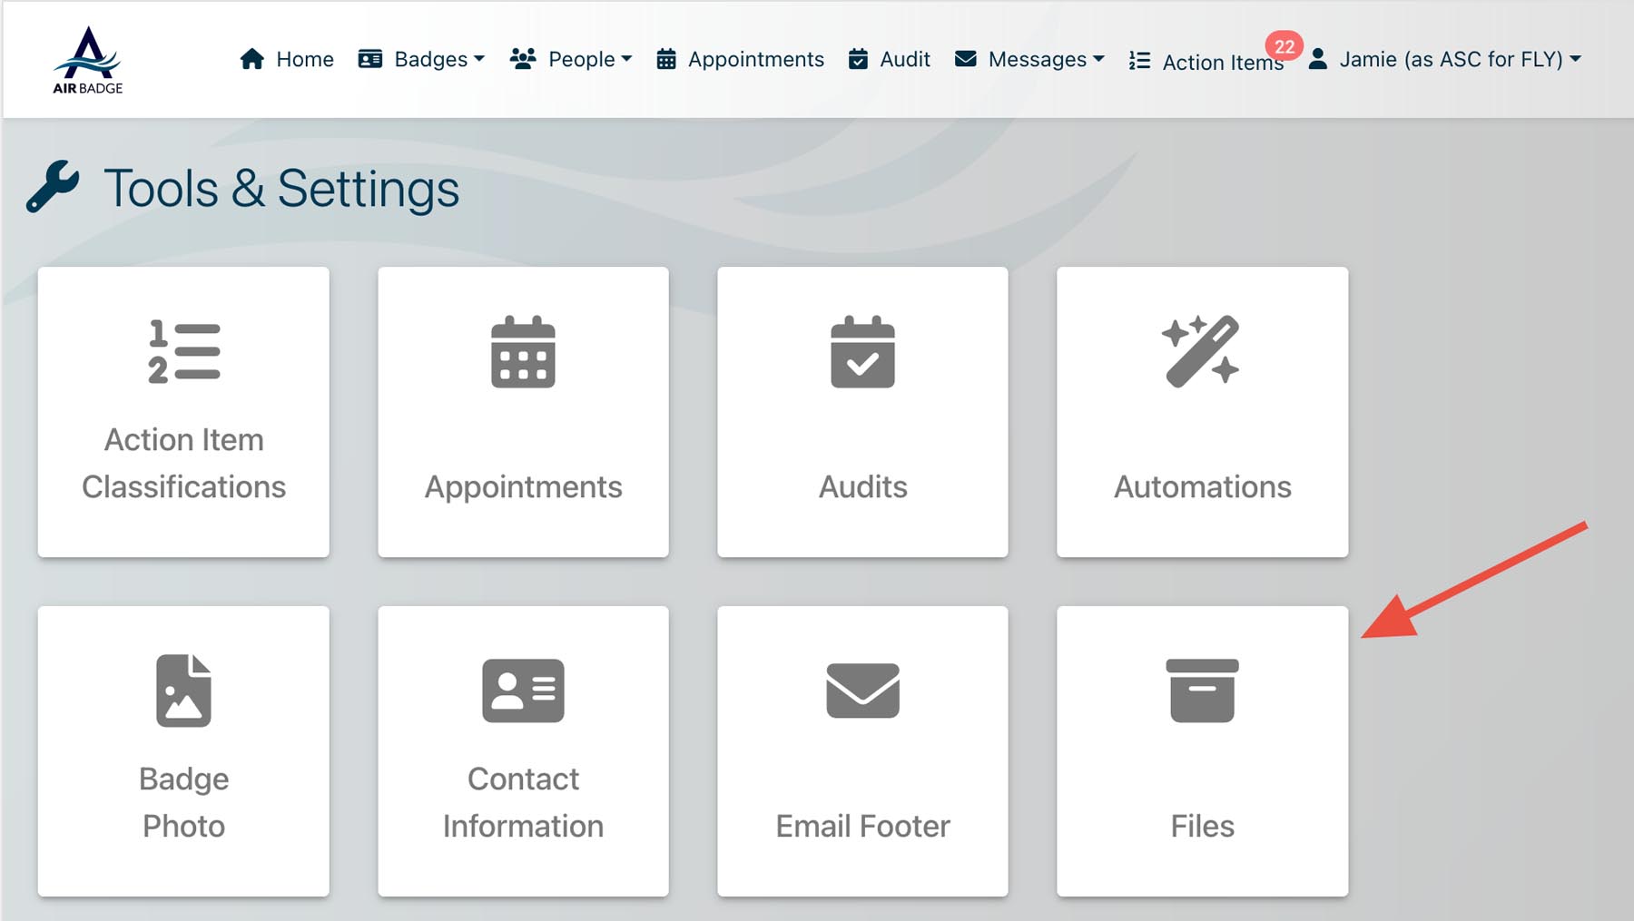Click the Tools & Settings wrench icon
Screen dimensions: 1634x921
pyautogui.click(x=53, y=186)
